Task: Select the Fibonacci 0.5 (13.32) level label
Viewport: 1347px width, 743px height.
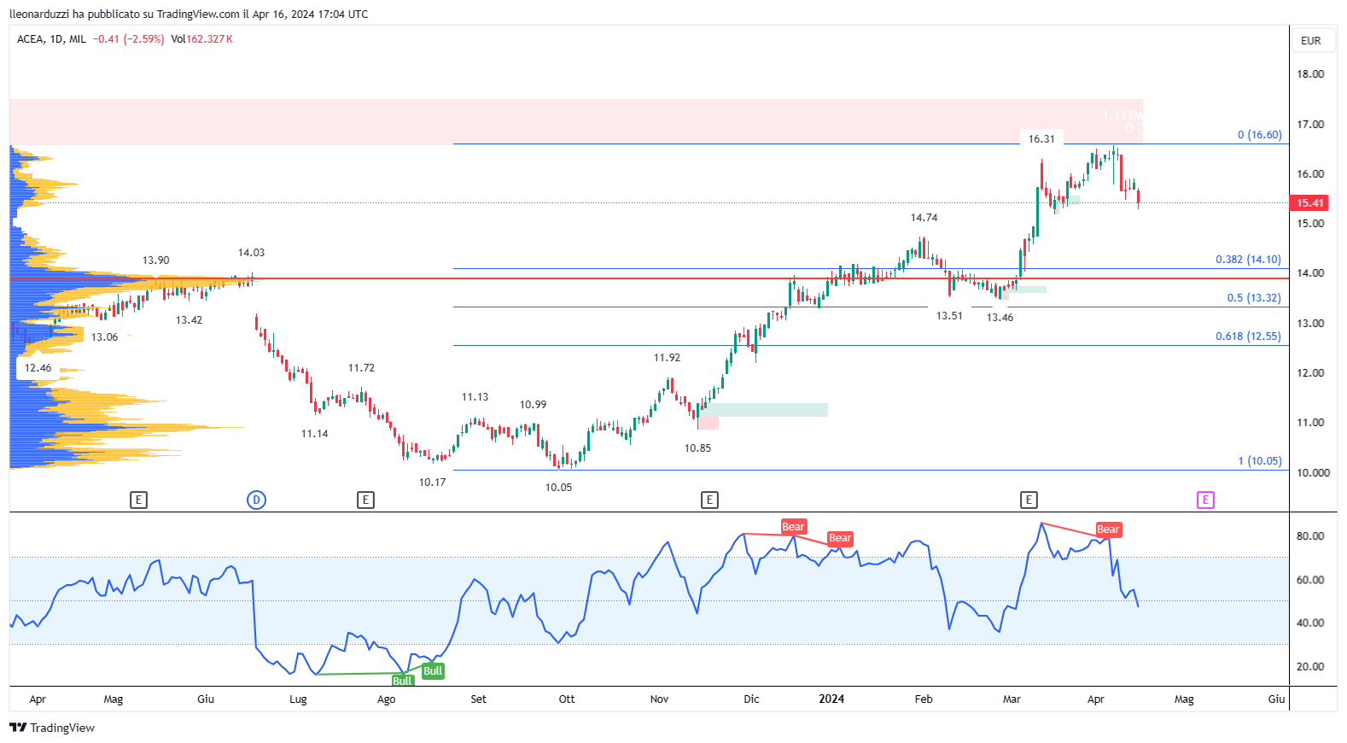Action: click(1254, 298)
